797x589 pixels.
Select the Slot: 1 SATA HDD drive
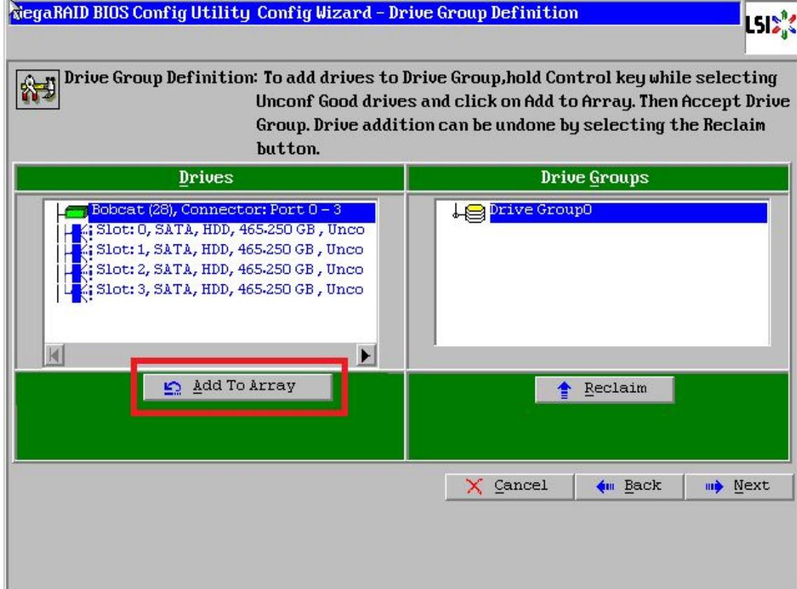[x=230, y=249]
